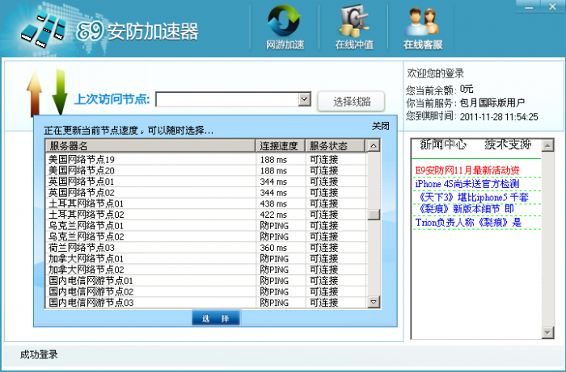This screenshot has width=566, height=372.
Task: Open the Trion负责人称《裂痕》 news link
Action: [x=468, y=222]
